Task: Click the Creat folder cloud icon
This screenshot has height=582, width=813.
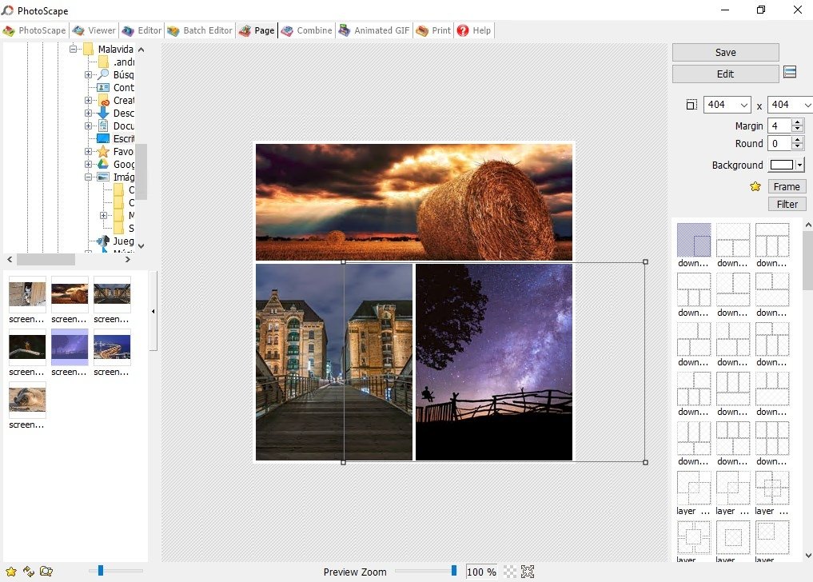Action: coord(103,100)
